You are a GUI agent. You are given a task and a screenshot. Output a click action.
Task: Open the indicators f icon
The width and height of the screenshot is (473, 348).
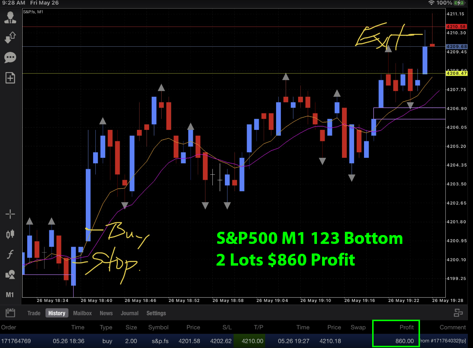(10, 254)
